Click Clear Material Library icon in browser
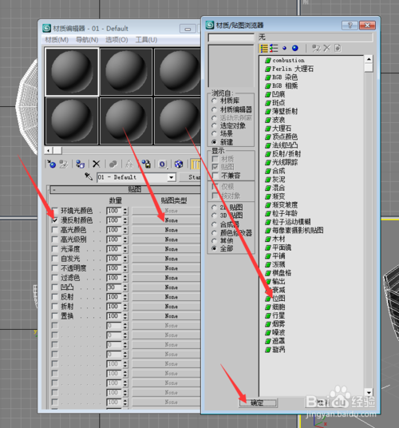 [338, 49]
